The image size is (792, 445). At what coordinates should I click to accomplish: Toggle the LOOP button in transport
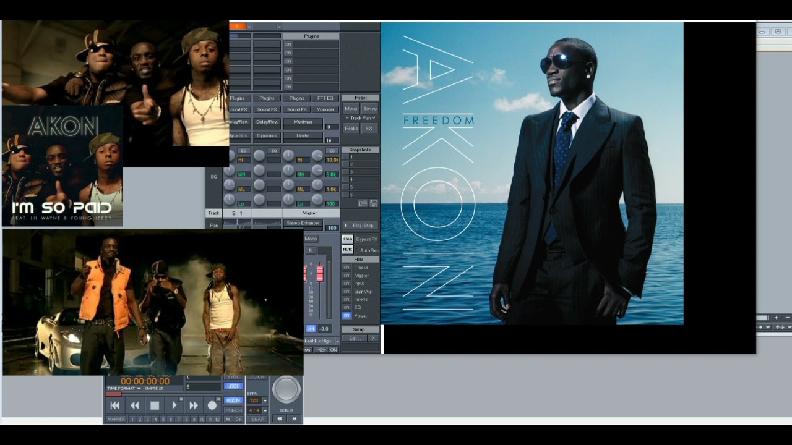click(233, 386)
